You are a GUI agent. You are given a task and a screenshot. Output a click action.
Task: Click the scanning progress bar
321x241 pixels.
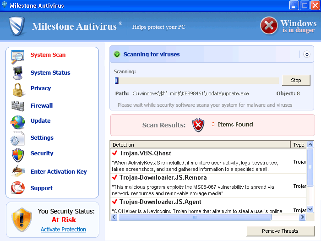click(x=196, y=81)
